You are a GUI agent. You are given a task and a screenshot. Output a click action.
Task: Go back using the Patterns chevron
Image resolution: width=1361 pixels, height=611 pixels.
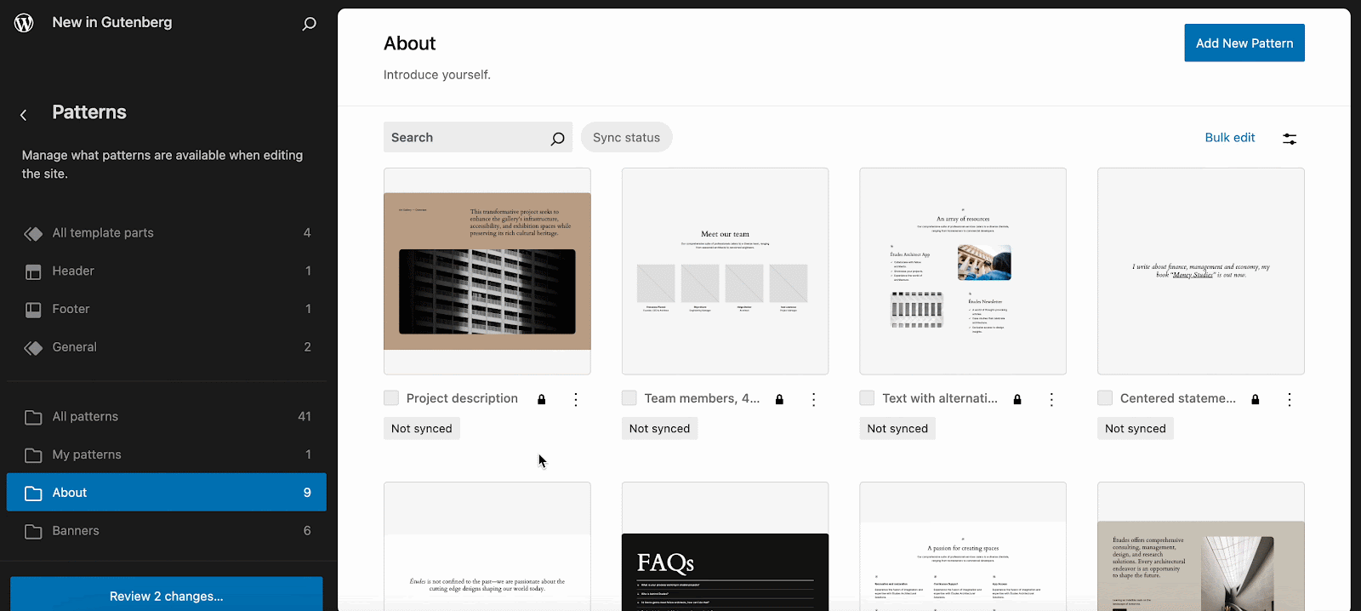point(24,115)
